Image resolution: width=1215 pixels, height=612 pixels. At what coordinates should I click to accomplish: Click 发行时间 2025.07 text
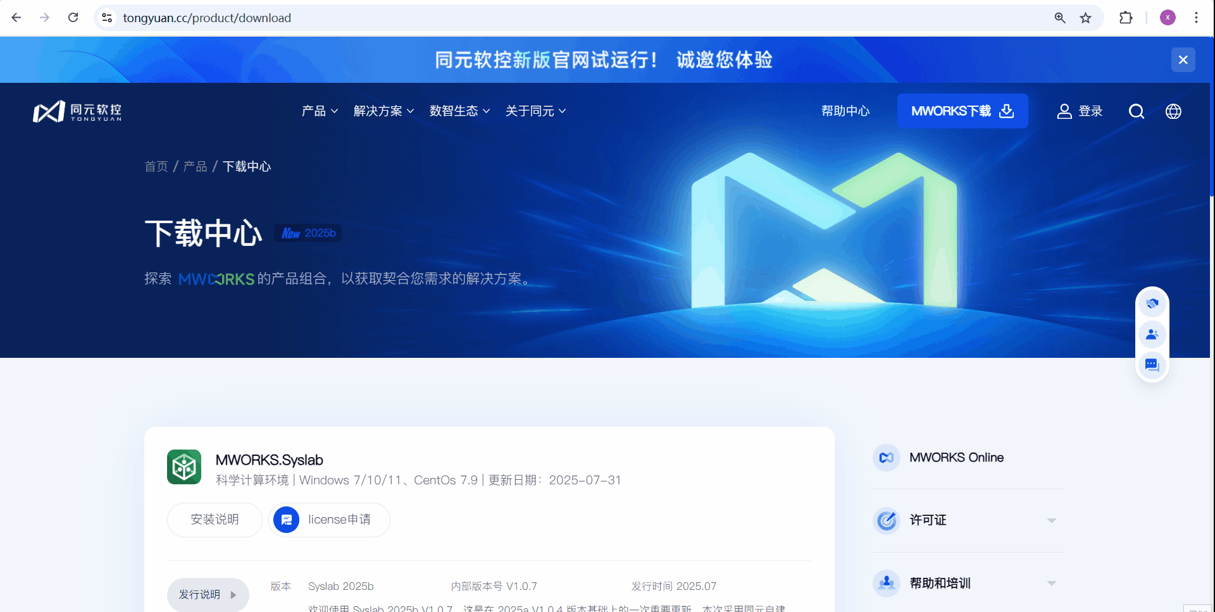(674, 587)
